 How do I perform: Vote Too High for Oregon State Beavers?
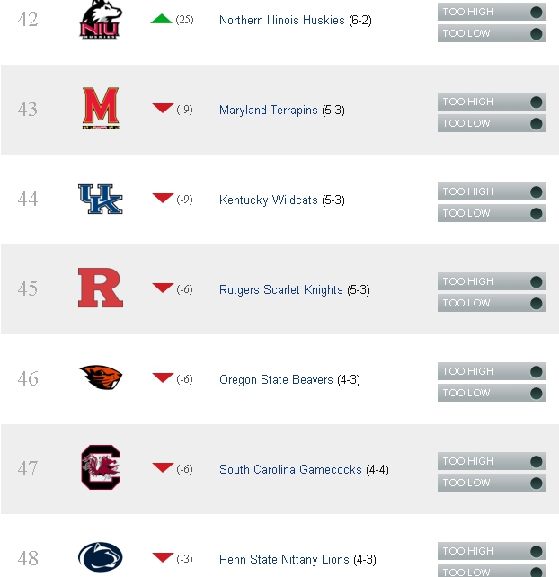[x=492, y=371]
